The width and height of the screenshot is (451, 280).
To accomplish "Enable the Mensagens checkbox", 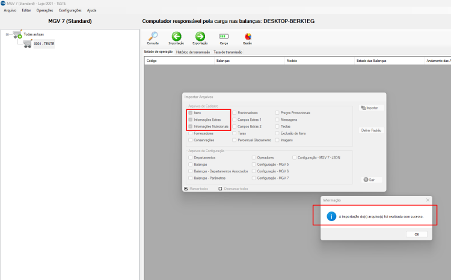I will (277, 120).
